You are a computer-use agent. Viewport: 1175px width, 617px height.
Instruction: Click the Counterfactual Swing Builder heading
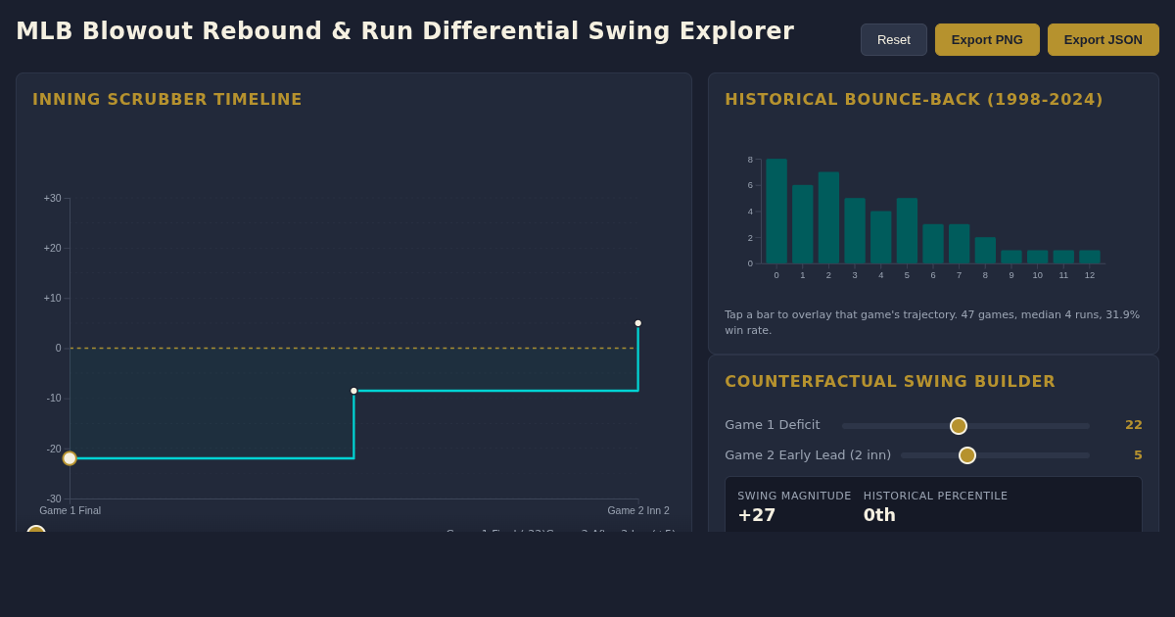890,381
